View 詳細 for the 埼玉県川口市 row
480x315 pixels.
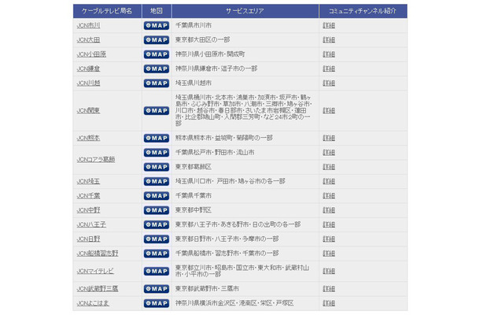coord(329,181)
